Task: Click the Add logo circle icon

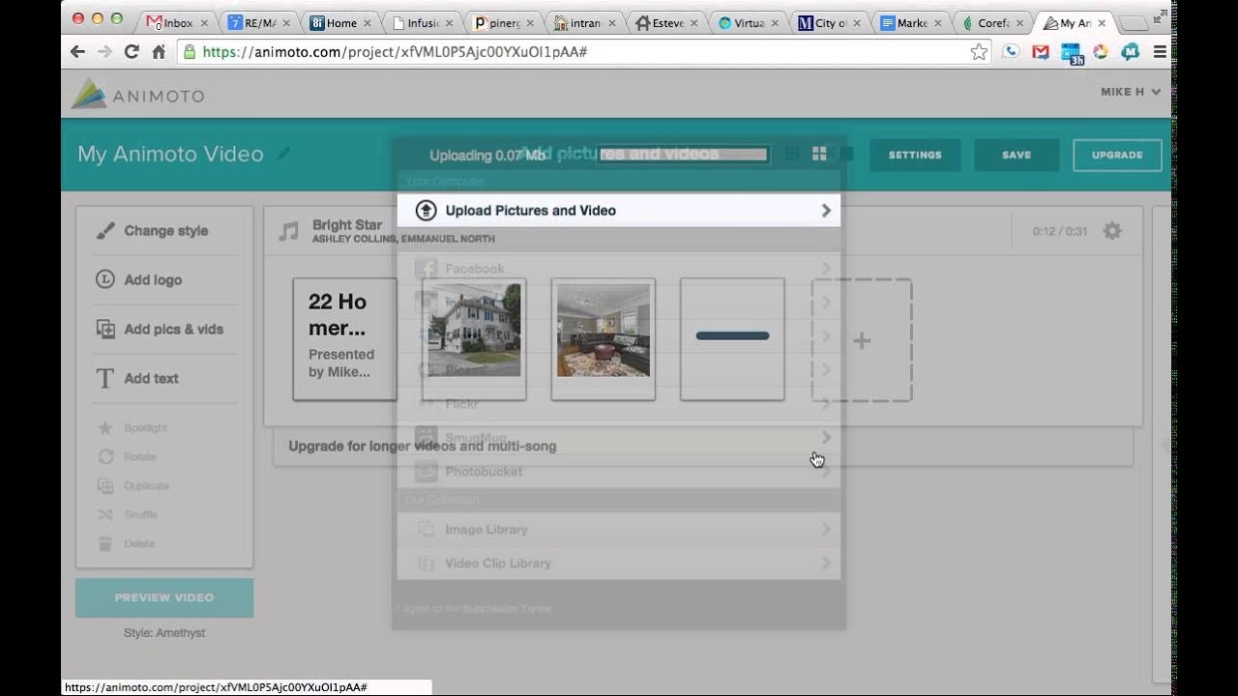Action: tap(105, 280)
